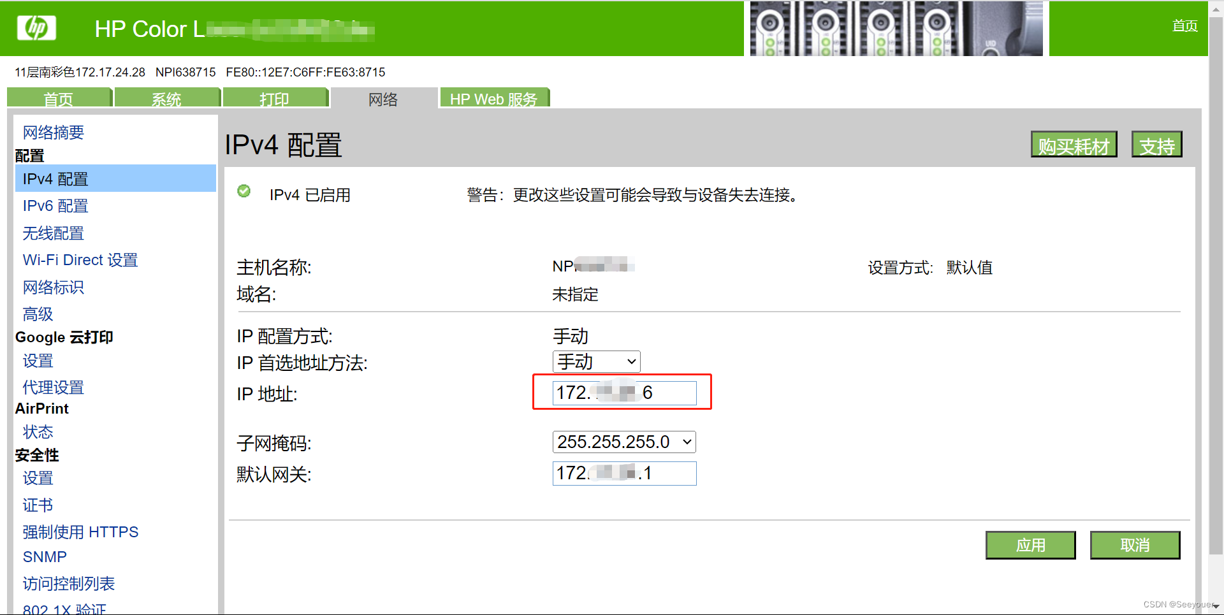This screenshot has height=615, width=1224.
Task: Expand the IP 首选地址方法 dropdown
Action: 596,362
